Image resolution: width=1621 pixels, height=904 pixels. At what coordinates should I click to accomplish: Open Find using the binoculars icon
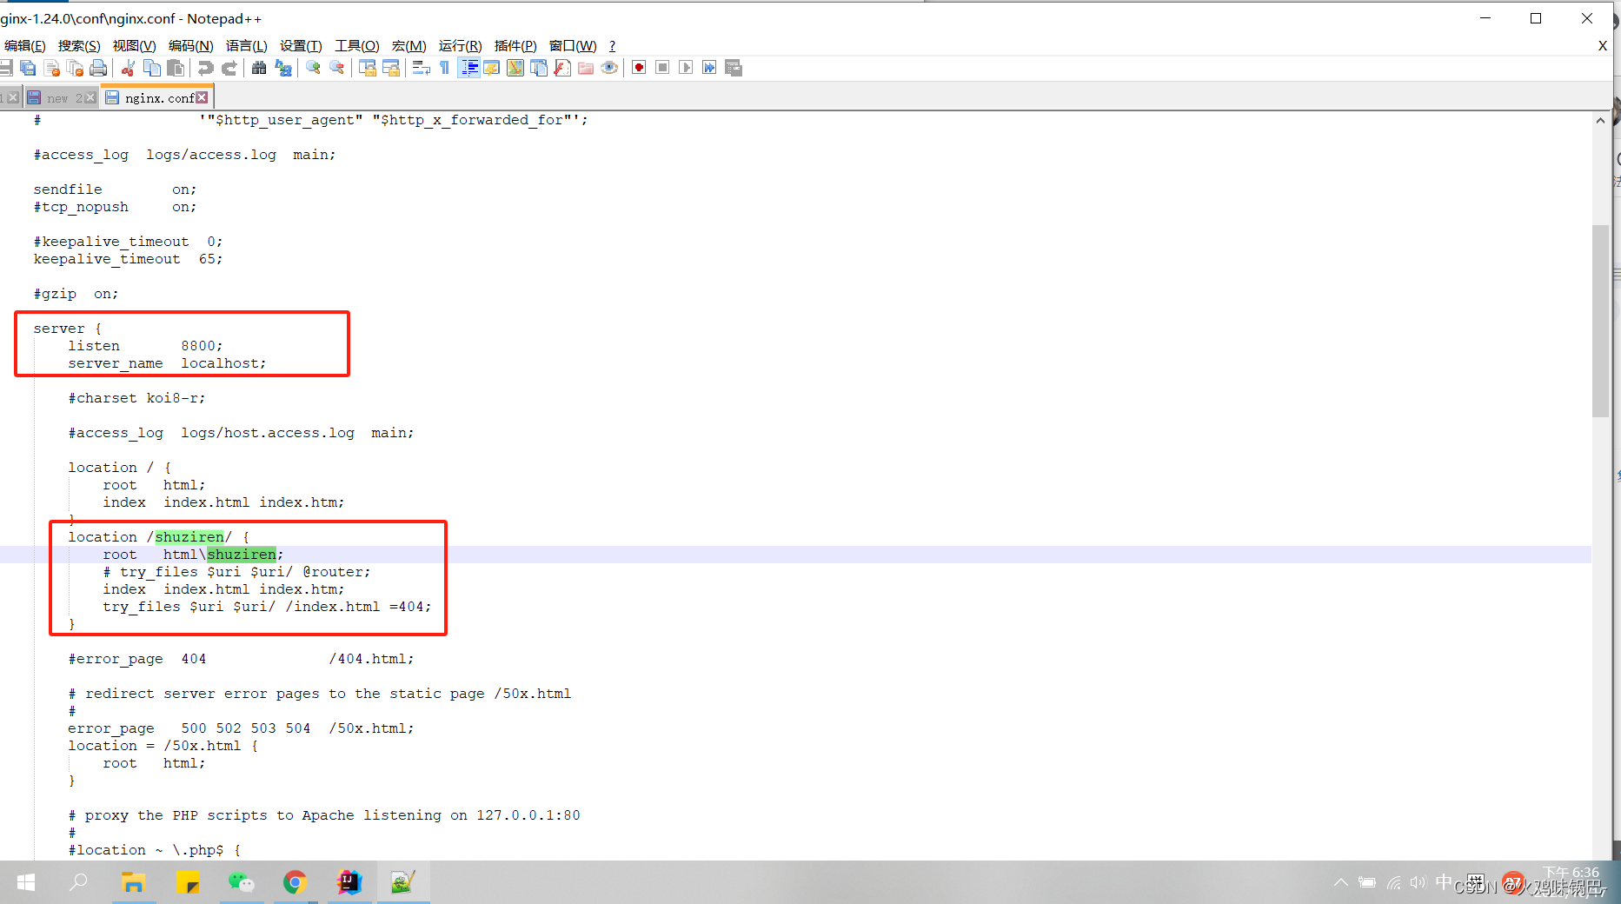tap(260, 68)
